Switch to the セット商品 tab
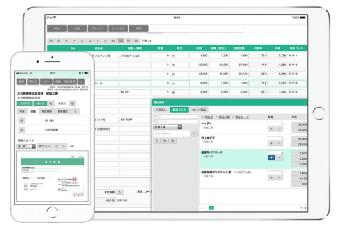Image resolution: width=338 pixels, height=228 pixels. coord(200,109)
